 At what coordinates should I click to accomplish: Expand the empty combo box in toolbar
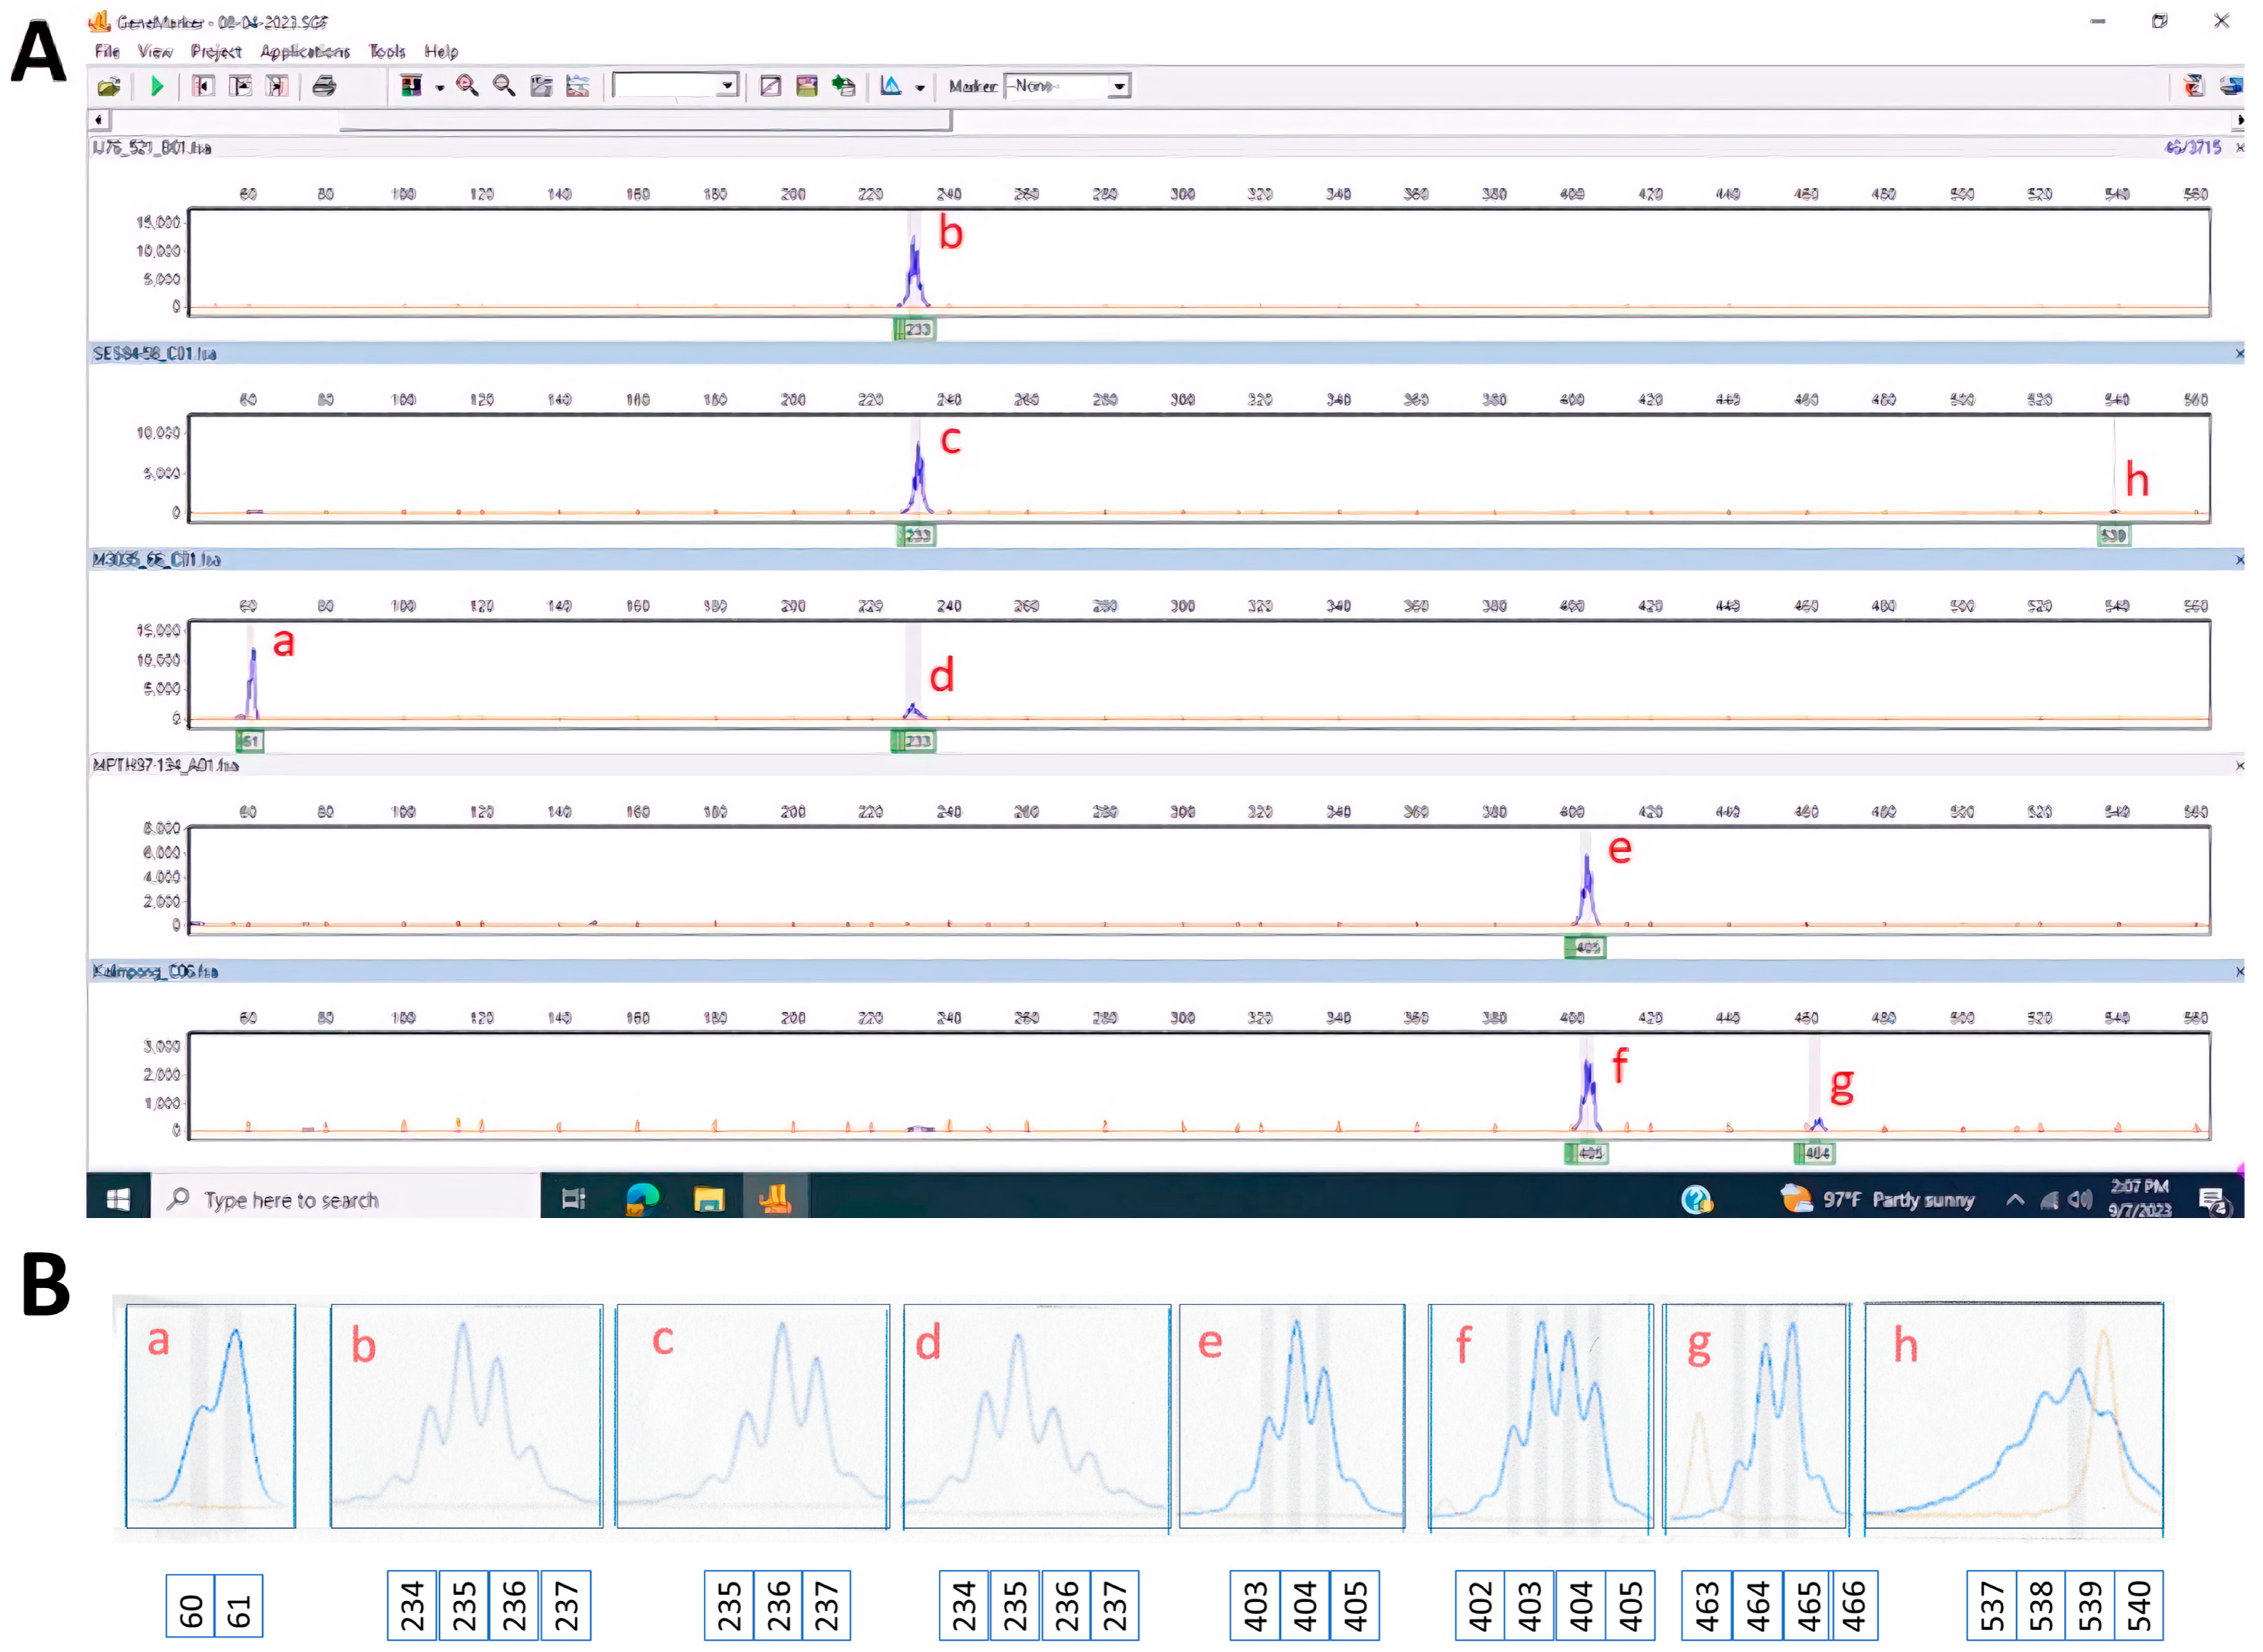pos(728,86)
